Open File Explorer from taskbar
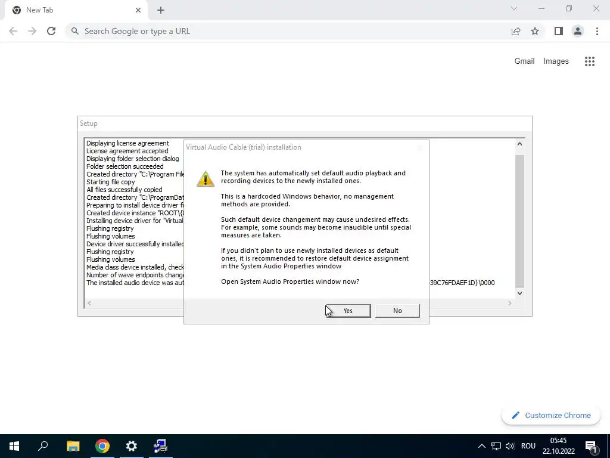 [73, 446]
